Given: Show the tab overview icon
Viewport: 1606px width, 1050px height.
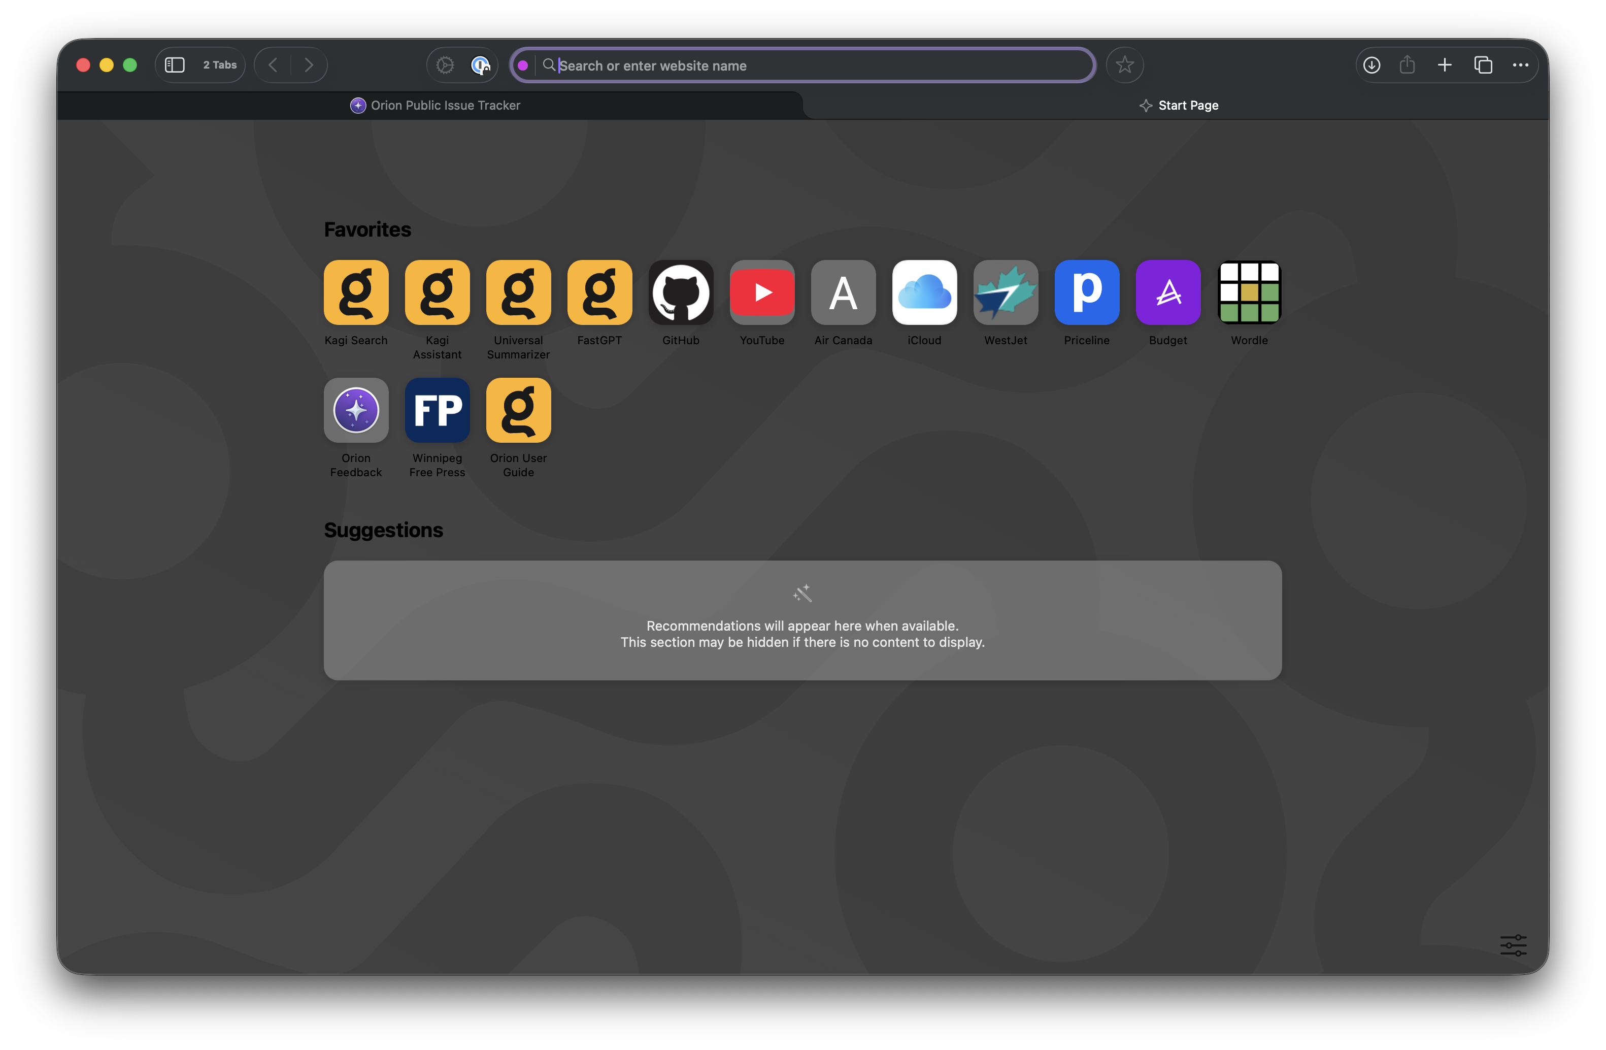Looking at the screenshot, I should (x=1483, y=65).
